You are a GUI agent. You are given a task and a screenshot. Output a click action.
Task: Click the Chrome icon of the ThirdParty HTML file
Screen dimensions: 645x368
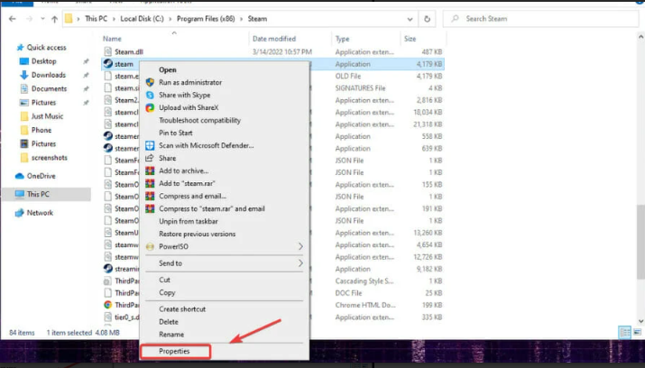coord(107,305)
